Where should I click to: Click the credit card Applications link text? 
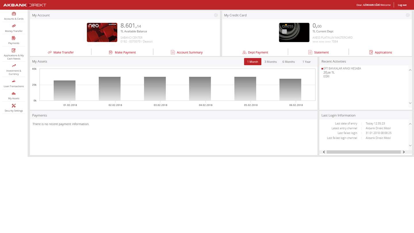384,52
